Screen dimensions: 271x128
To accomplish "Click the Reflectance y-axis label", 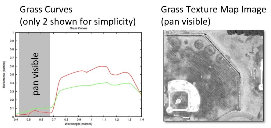I will click(4, 75).
